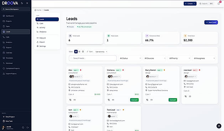Open Urgent Projects in the sidebar
The height and width of the screenshot is (131, 224).
click(x=16, y=74)
